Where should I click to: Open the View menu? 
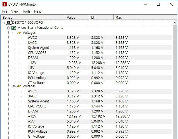coord(15,11)
